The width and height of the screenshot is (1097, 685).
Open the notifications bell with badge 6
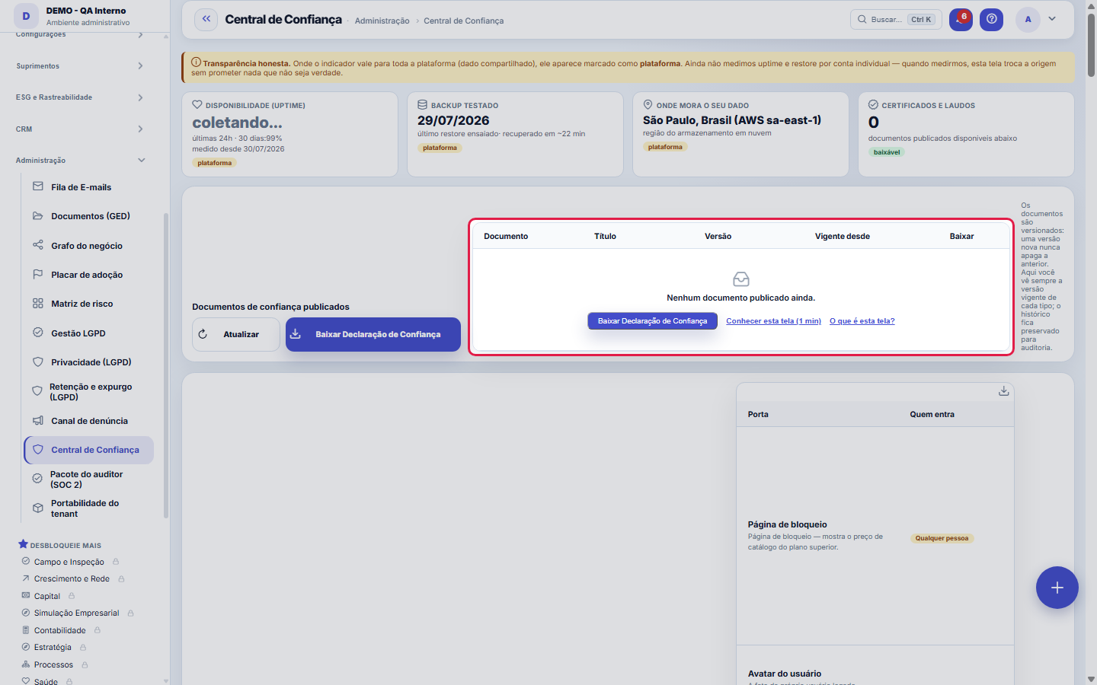pos(961,20)
